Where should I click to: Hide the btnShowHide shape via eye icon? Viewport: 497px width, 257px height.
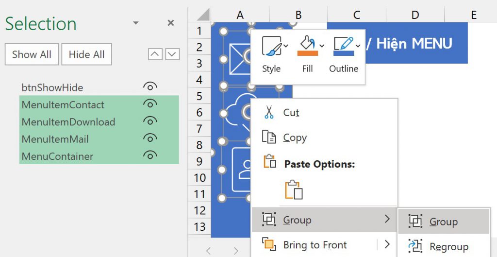pos(150,87)
